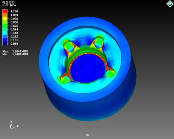Screen dimensions: 174x139
Task: Select the red 1.200 legend color swatch
Action: (x=5, y=11)
